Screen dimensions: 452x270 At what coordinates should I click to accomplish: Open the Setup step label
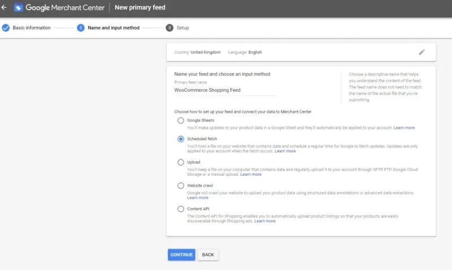182,28
